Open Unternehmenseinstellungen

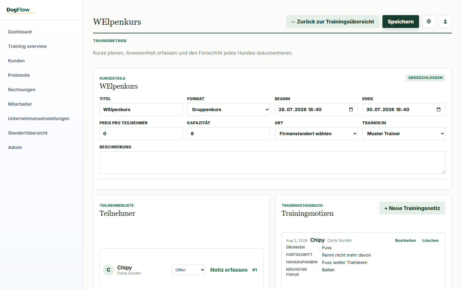click(x=39, y=118)
